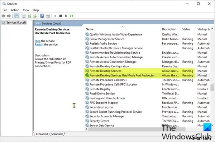Switch to the Standard tab

[57, 134]
